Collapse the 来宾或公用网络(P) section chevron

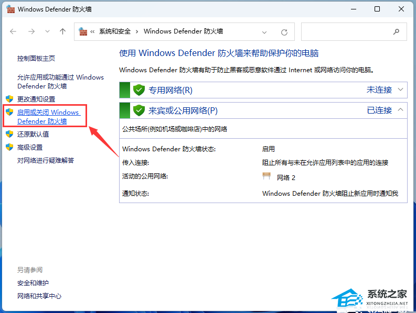click(400, 109)
